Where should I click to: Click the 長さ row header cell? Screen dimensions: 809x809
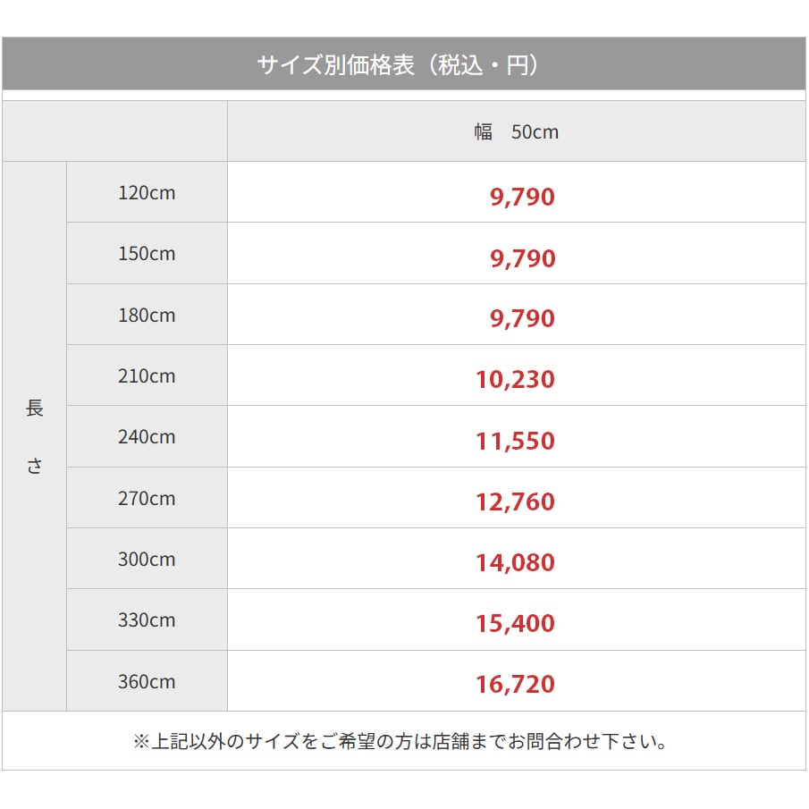click(x=34, y=436)
